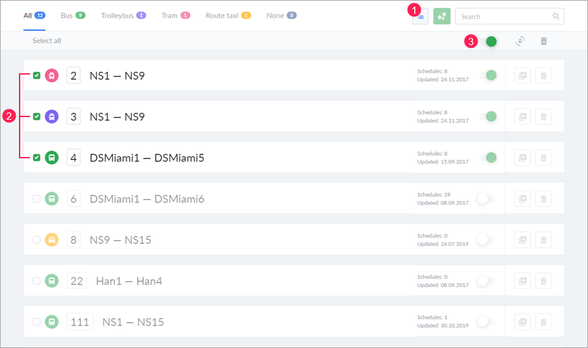
Task: Click the bulk change transport type icon
Action: 520,41
